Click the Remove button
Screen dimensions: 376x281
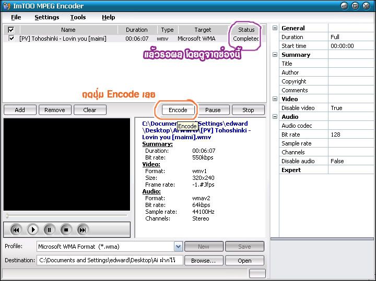coord(55,110)
